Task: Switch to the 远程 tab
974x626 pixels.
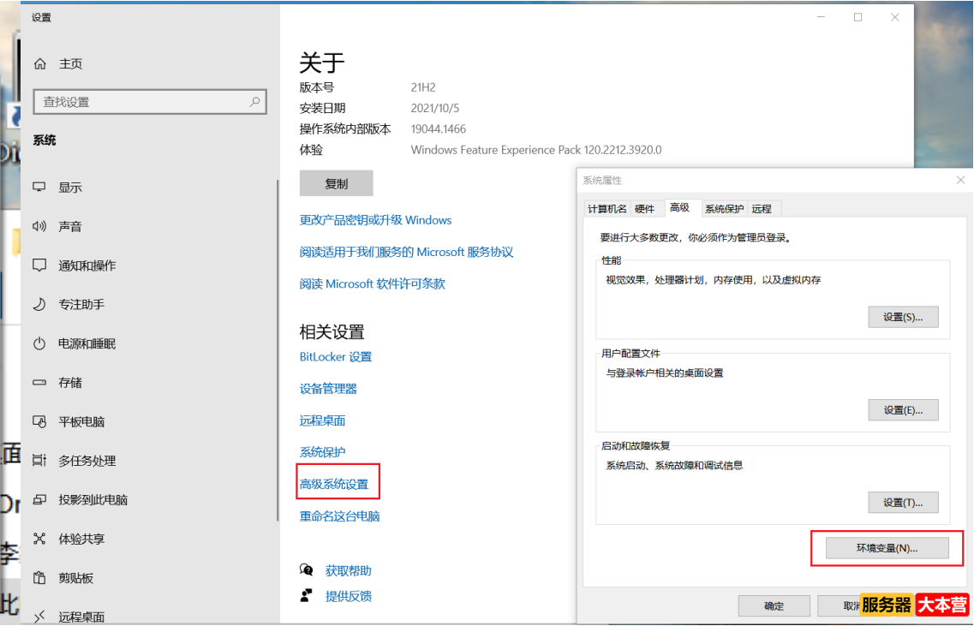Action: click(762, 209)
